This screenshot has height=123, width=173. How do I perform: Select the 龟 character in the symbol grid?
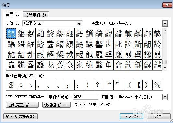(109, 65)
